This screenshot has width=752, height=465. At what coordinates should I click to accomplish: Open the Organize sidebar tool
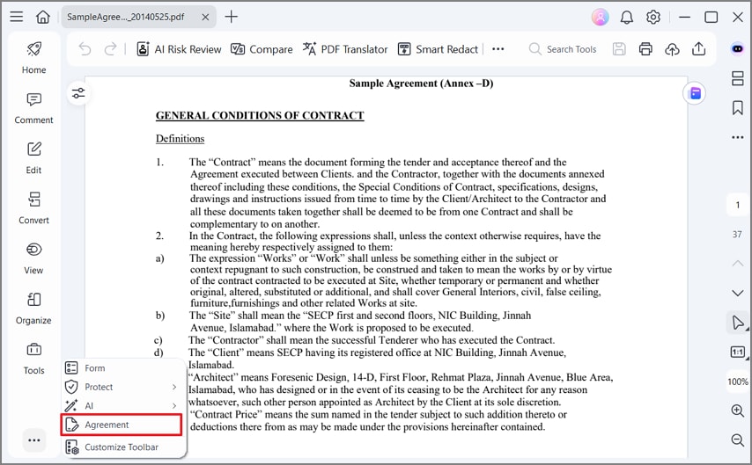click(x=33, y=308)
